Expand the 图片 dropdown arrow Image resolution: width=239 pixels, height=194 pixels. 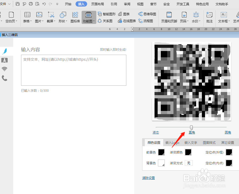click(x=43, y=21)
